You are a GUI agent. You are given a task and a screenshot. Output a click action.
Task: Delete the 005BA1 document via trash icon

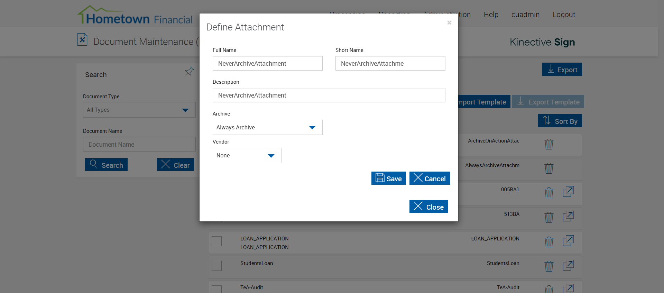coord(549,193)
